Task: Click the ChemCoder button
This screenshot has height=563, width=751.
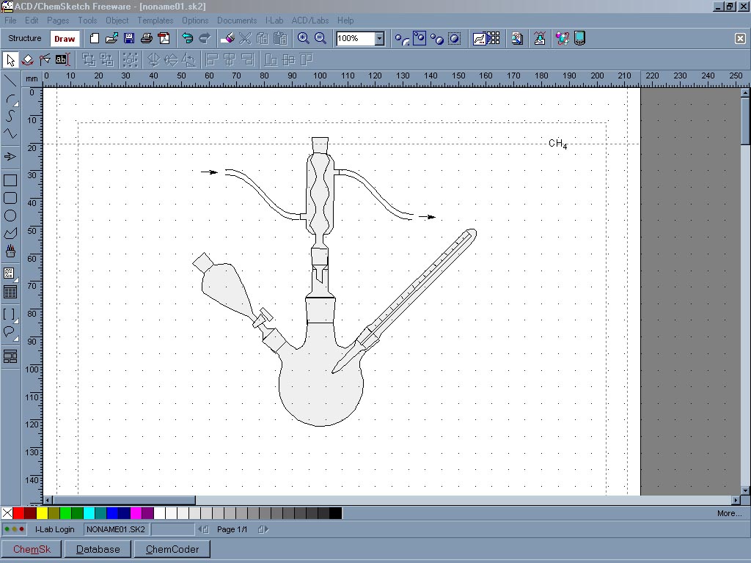Action: tap(172, 549)
